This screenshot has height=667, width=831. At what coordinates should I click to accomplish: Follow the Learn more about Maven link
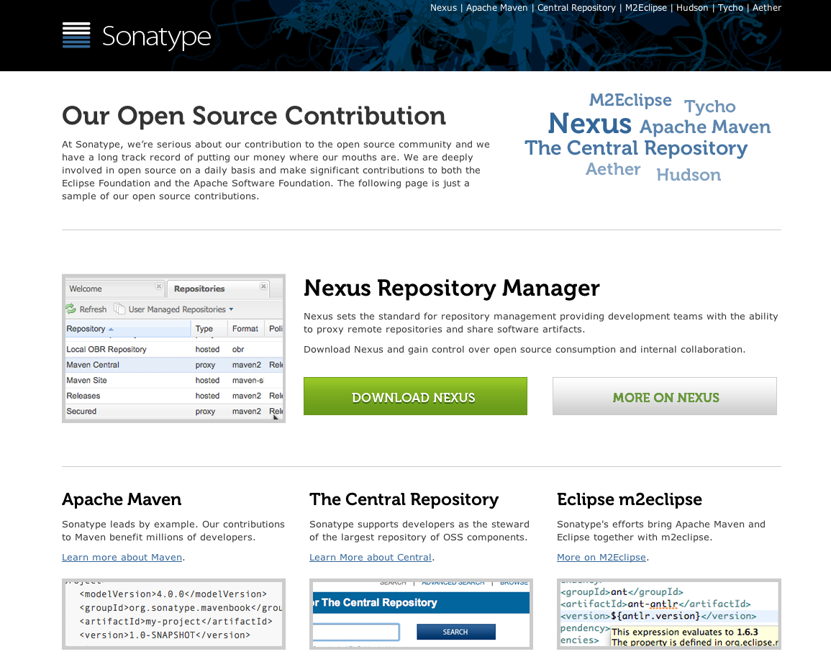[122, 557]
